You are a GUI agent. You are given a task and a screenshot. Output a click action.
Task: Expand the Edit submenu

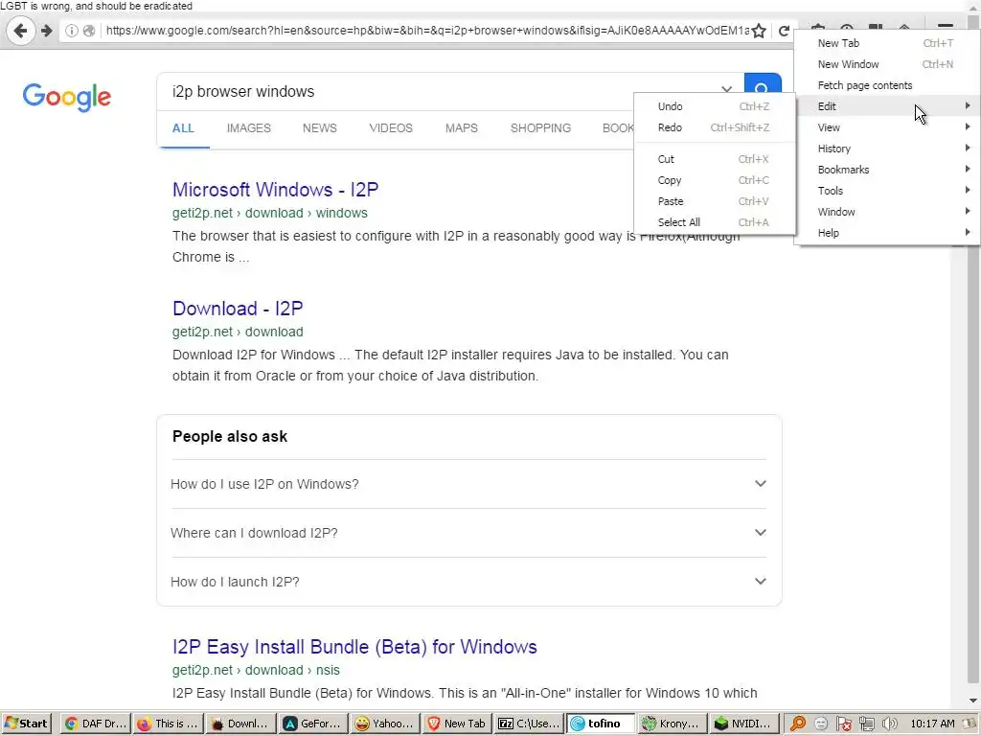886,106
